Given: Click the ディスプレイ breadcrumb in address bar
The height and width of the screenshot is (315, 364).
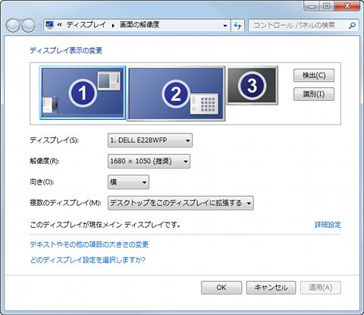Looking at the screenshot, I should pos(86,25).
